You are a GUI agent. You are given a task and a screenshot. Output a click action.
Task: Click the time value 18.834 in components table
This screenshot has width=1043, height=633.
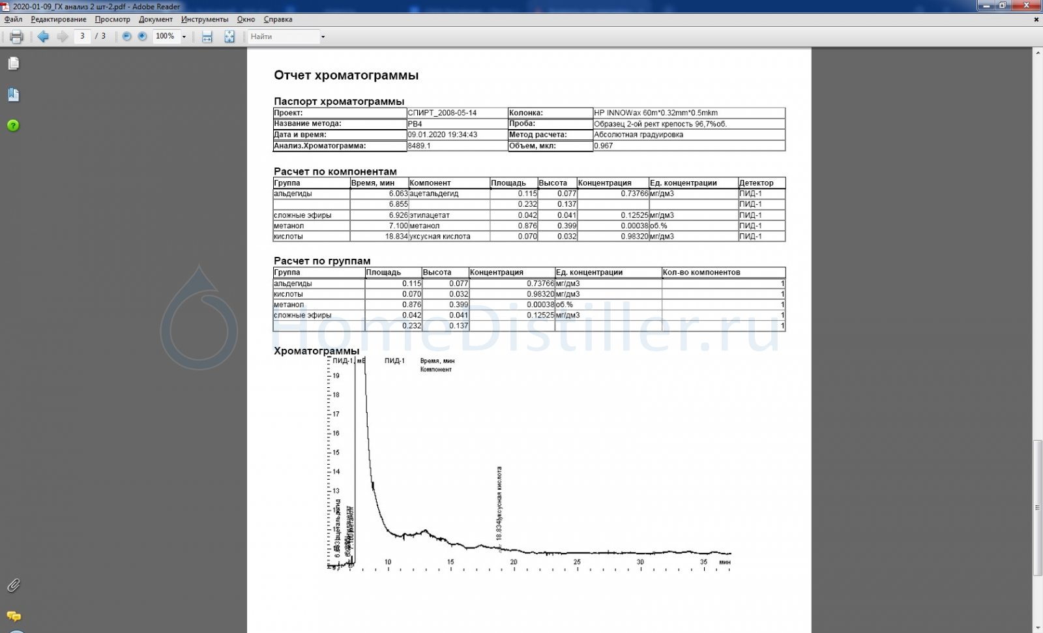click(x=396, y=237)
